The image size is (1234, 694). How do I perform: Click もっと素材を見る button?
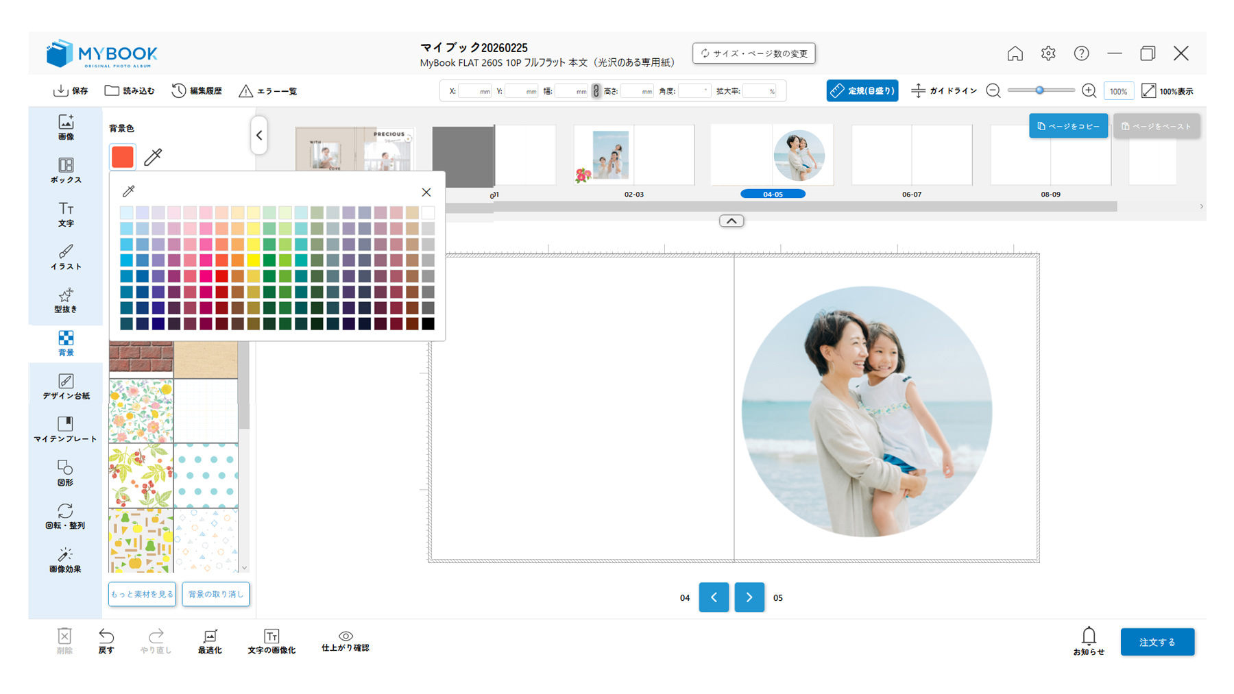tap(142, 594)
